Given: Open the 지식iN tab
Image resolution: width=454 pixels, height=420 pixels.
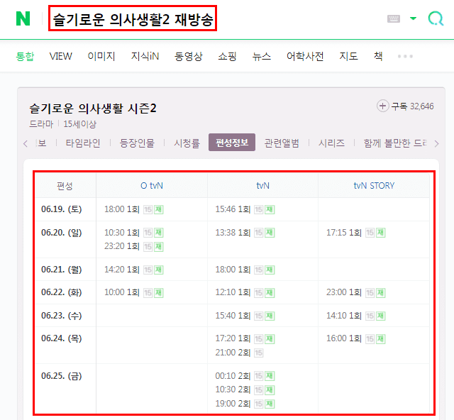Looking at the screenshot, I should [145, 56].
